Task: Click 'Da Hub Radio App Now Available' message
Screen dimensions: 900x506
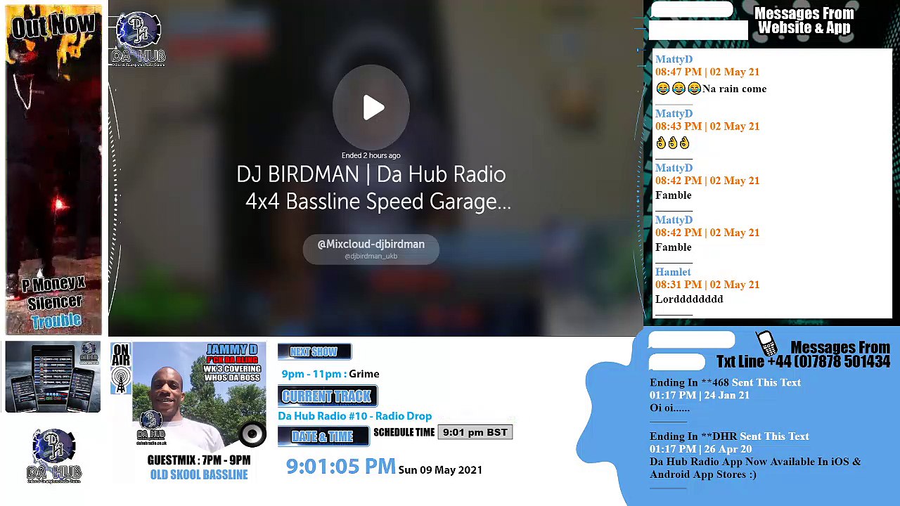Action: point(755,468)
